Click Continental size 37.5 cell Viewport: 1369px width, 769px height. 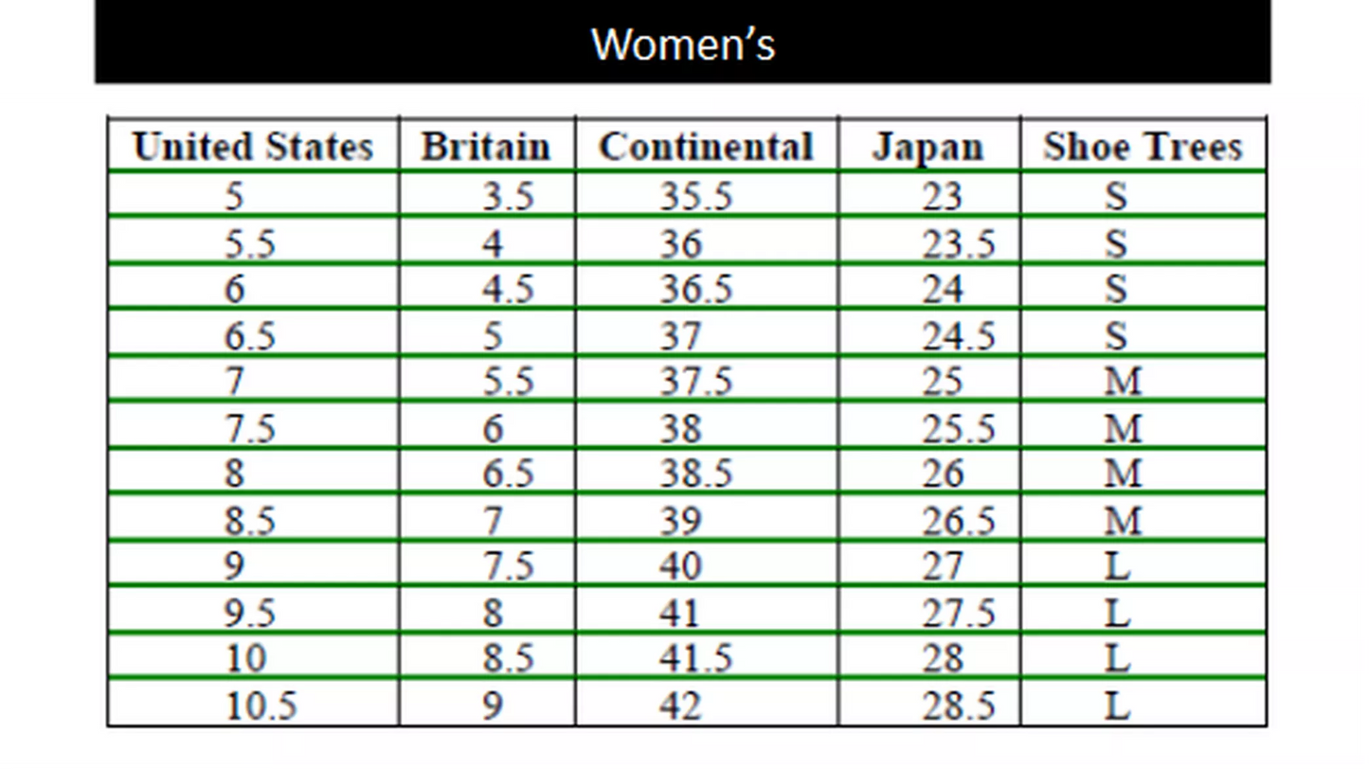pyautogui.click(x=696, y=381)
